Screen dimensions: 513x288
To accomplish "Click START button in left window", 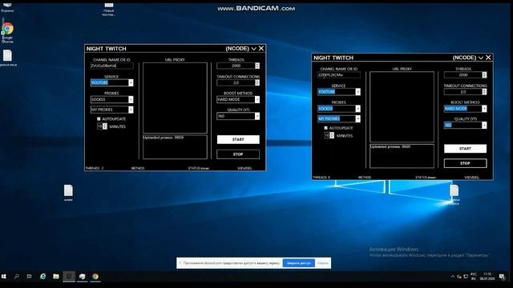I will (x=238, y=139).
